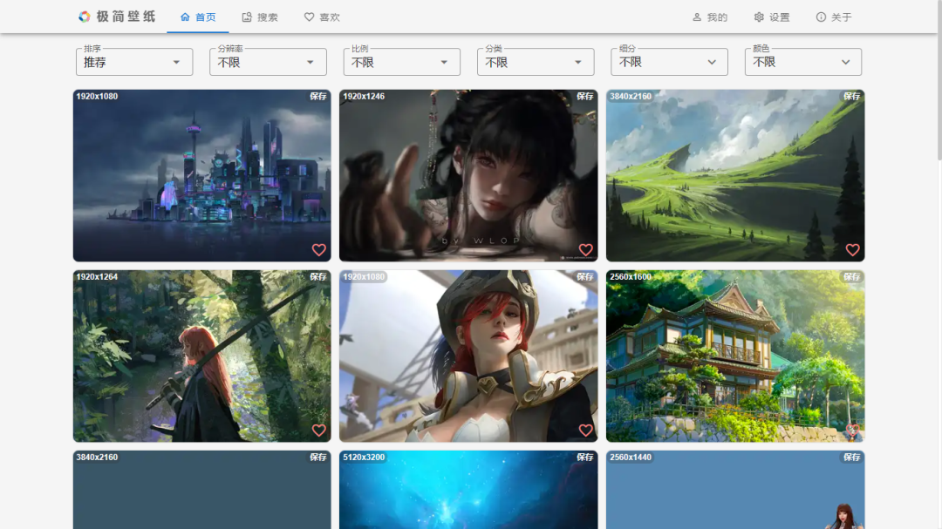942x529 pixels.
Task: Save the 2560x1600 Japanese house wallpaper
Action: click(x=852, y=277)
